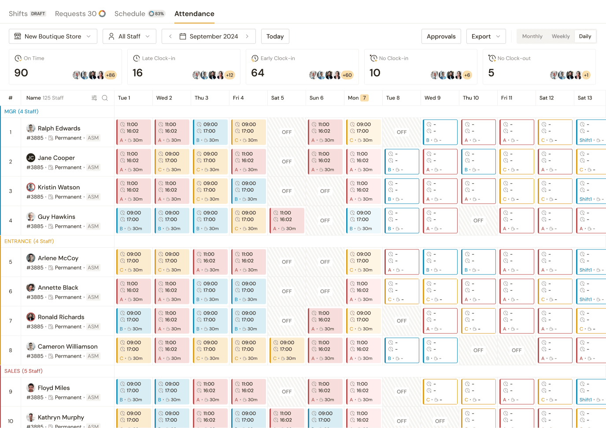Open the filter sliders icon beside Name

[x=94, y=98]
